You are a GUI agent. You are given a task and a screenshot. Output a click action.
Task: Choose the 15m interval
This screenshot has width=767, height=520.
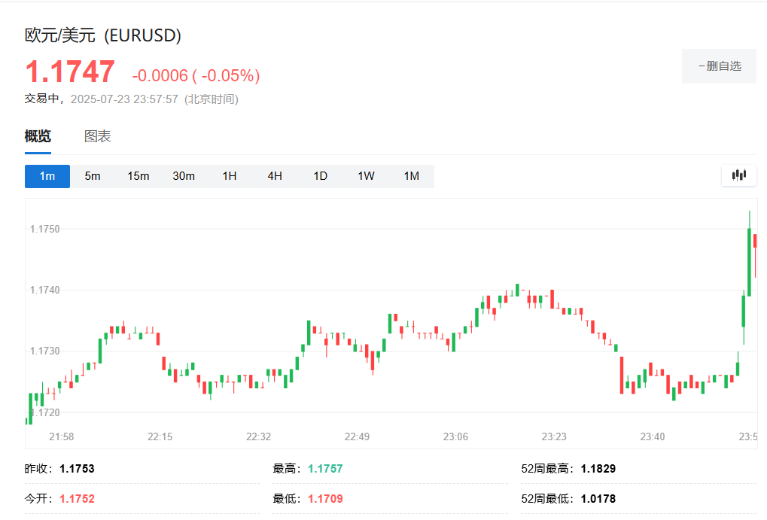tap(138, 176)
